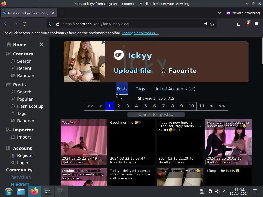Open the network tray icon
The height and width of the screenshot is (197, 263).
click(x=202, y=191)
